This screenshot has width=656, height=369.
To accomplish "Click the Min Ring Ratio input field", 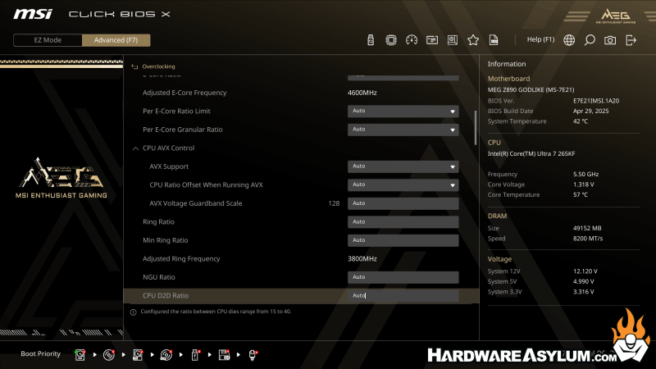I will [x=403, y=240].
